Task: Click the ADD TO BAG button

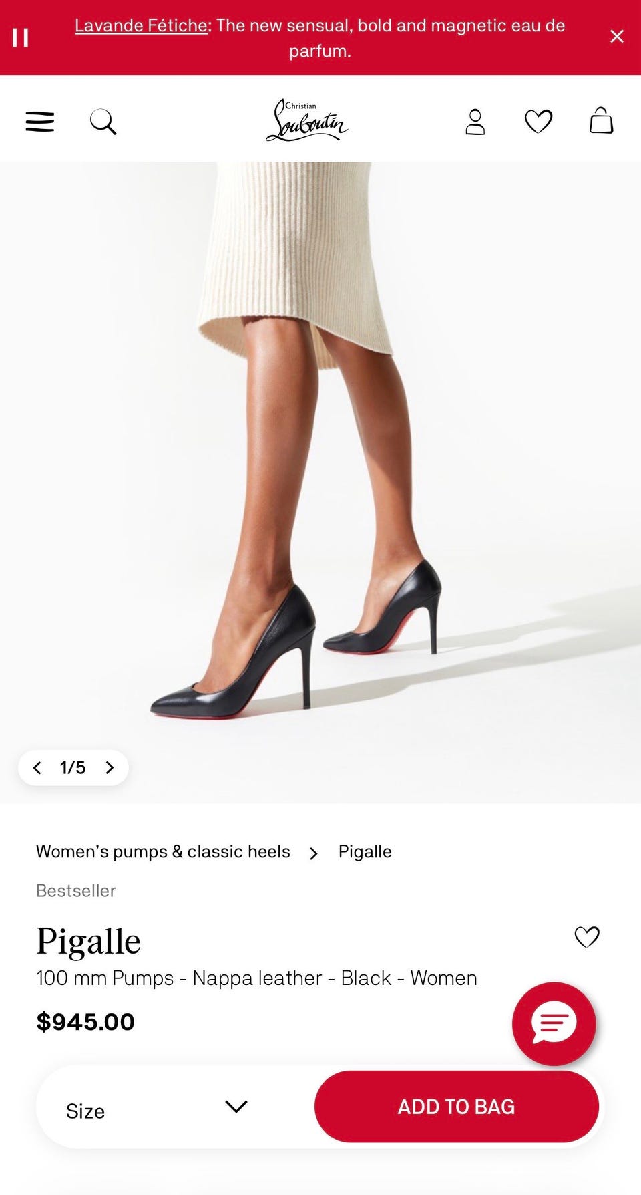Action: point(457,1107)
